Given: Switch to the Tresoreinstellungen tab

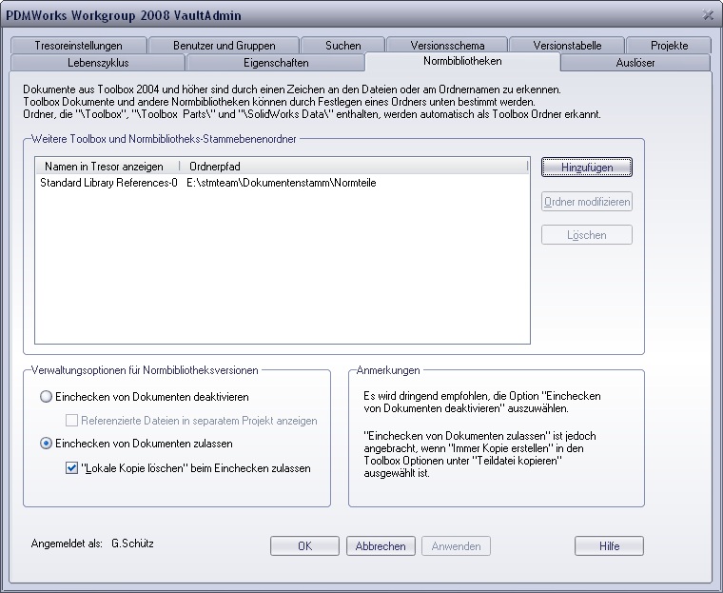Looking at the screenshot, I should [x=78, y=46].
